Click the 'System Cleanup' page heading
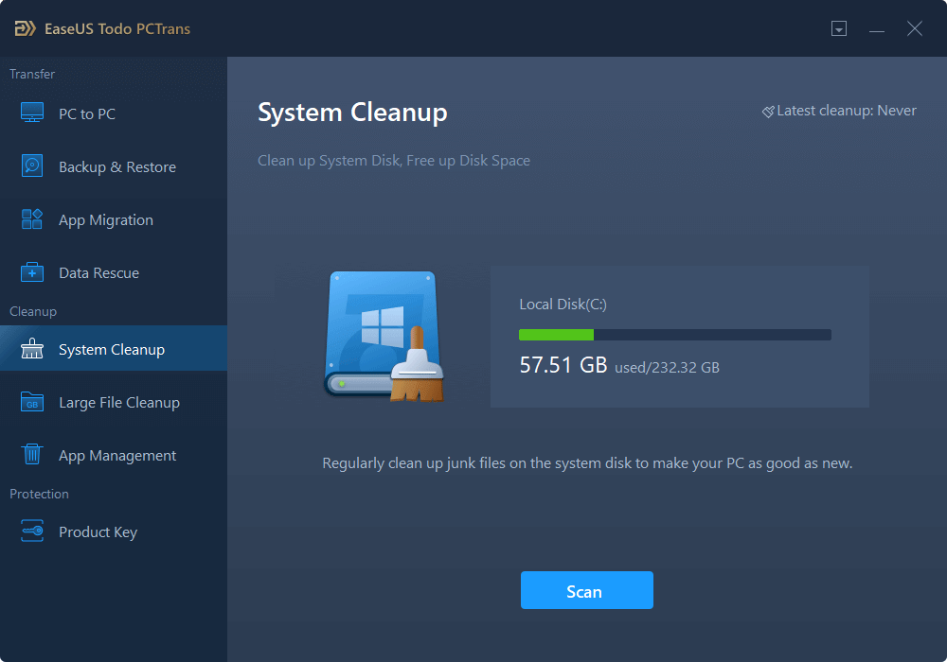947x662 pixels. [352, 113]
